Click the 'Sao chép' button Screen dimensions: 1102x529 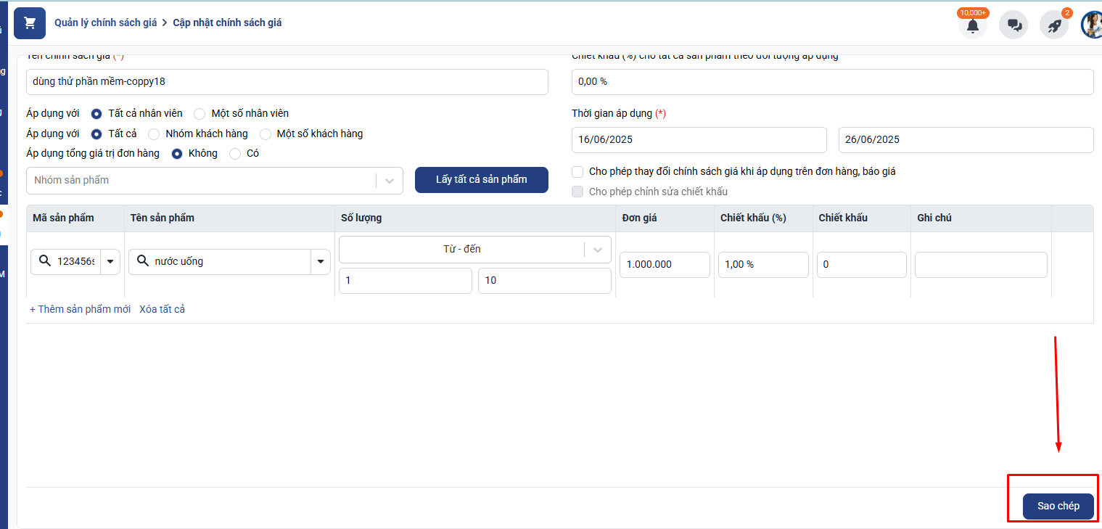pyautogui.click(x=1058, y=506)
